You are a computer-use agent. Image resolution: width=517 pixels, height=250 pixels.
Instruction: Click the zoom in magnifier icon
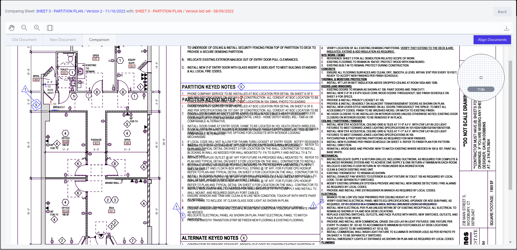37,28
